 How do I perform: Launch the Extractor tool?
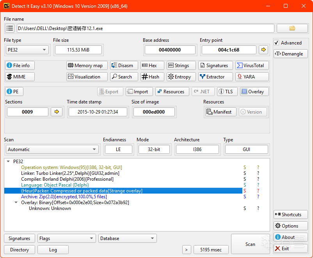[x=215, y=77]
